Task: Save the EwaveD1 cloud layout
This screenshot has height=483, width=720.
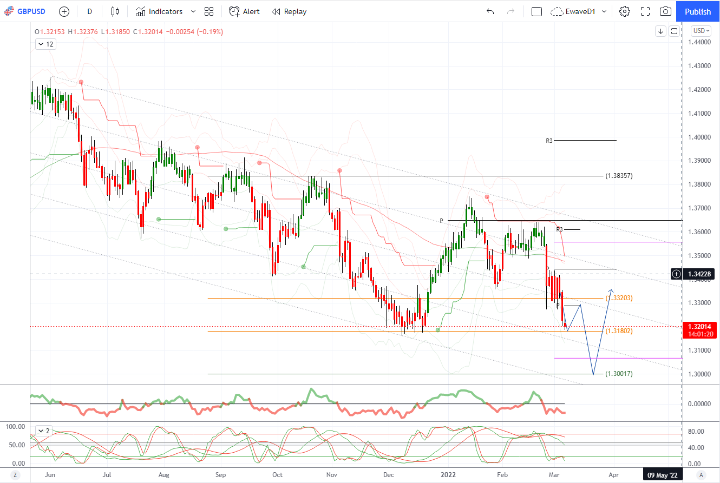Action: tap(573, 11)
